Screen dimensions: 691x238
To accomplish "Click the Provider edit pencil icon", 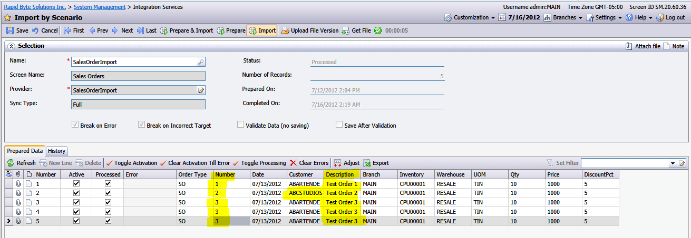I will [x=200, y=90].
